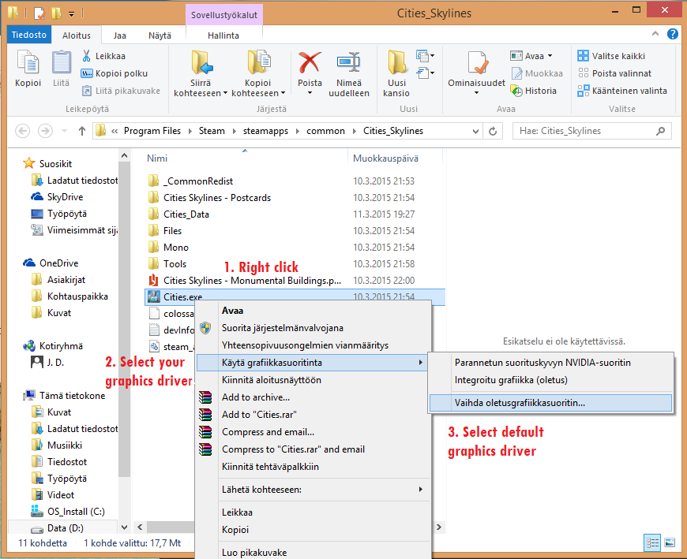The width and height of the screenshot is (687, 559).
Task: Open the Näytä ribbon tab
Action: pyautogui.click(x=160, y=35)
